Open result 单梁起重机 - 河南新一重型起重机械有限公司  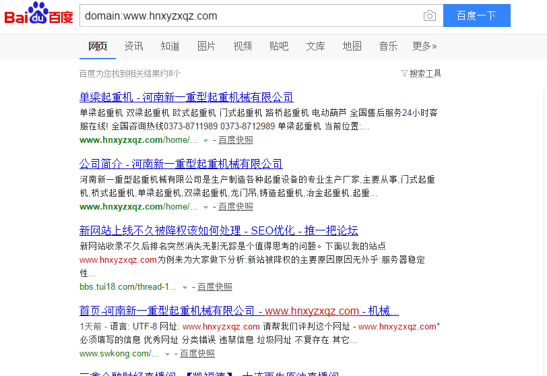[x=187, y=97]
